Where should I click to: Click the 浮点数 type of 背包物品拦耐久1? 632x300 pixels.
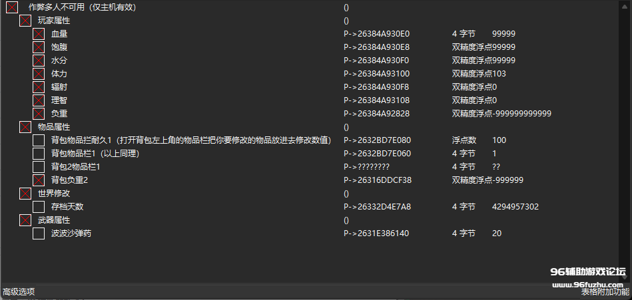coord(464,140)
